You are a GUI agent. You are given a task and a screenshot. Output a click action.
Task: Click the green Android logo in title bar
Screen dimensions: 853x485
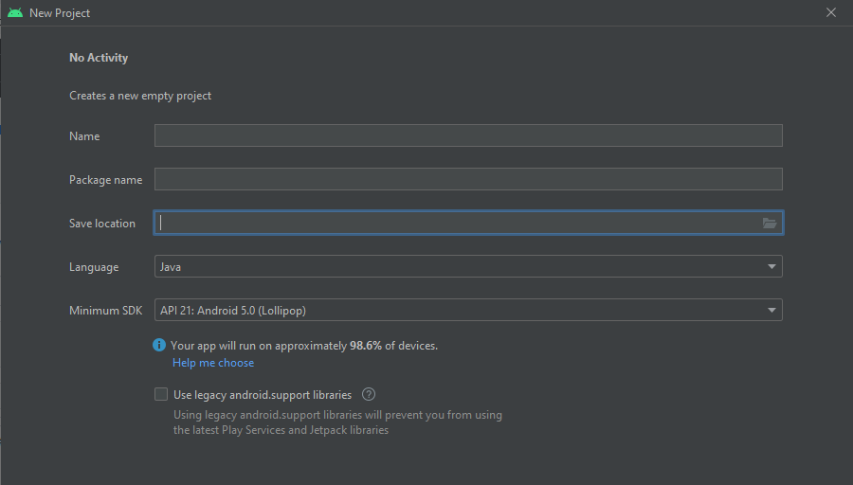(x=15, y=12)
